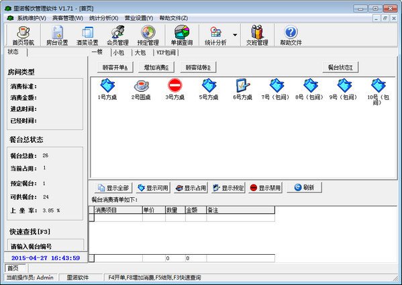The height and width of the screenshot is (285, 402).
Task: Switch to the VIP包间 tab
Action: (x=166, y=52)
